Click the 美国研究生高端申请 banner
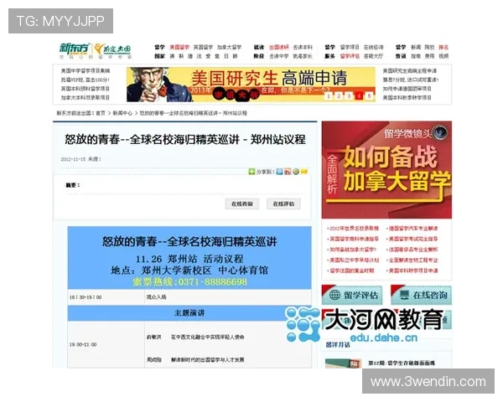503x402 pixels. pyautogui.click(x=251, y=85)
